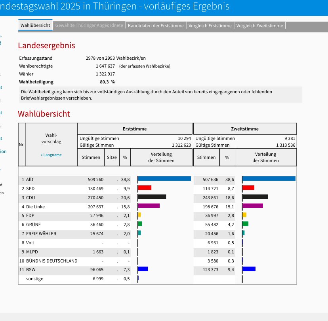
Task: Click the CDU black Zweitstimme bar
Action: pos(255,196)
